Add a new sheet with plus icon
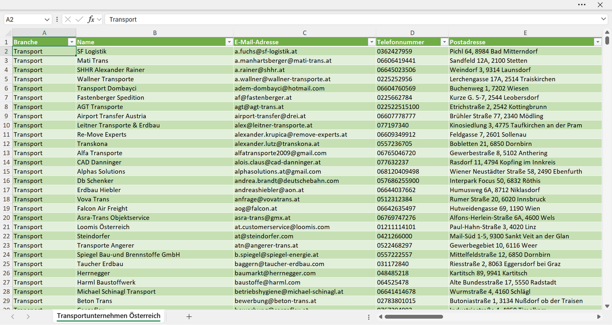 pos(189,316)
